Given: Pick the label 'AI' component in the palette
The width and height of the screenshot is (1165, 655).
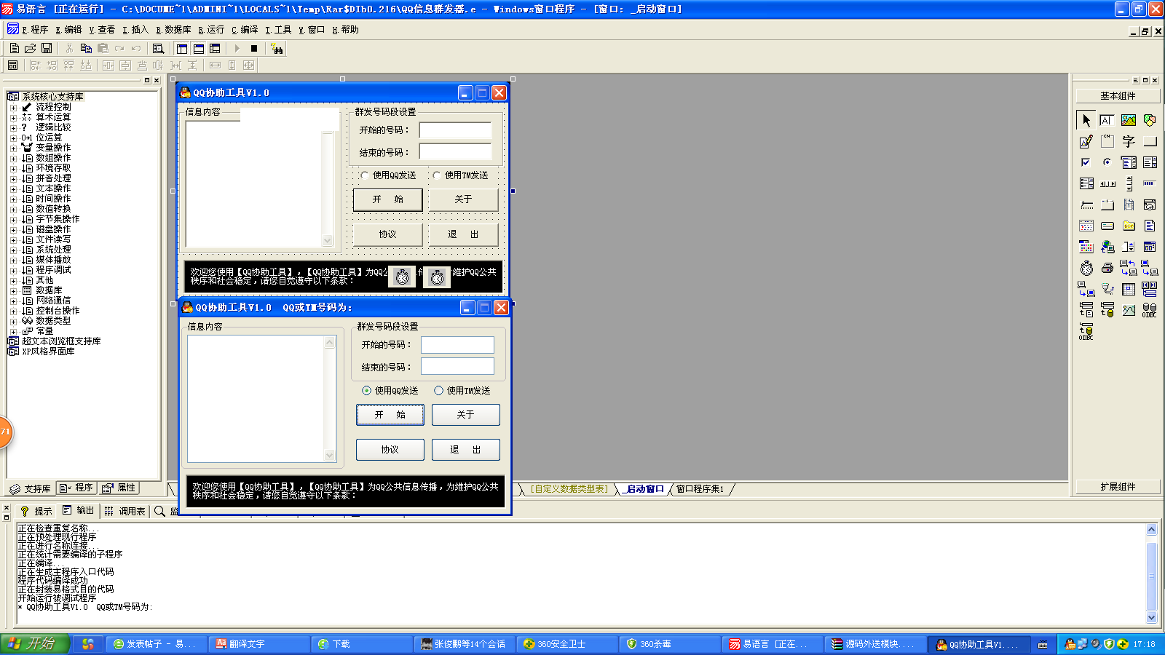Looking at the screenshot, I should tap(1107, 120).
